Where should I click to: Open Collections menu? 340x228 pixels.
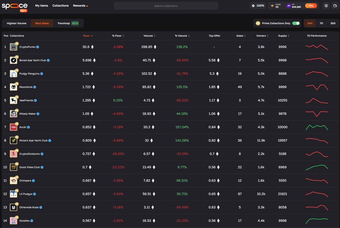pos(61,6)
